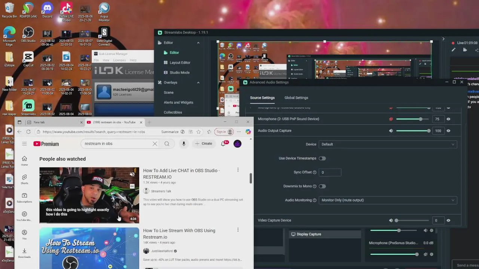This screenshot has height=269, width=479.
Task: Open the browser tab actions menu
Action: (x=19, y=122)
